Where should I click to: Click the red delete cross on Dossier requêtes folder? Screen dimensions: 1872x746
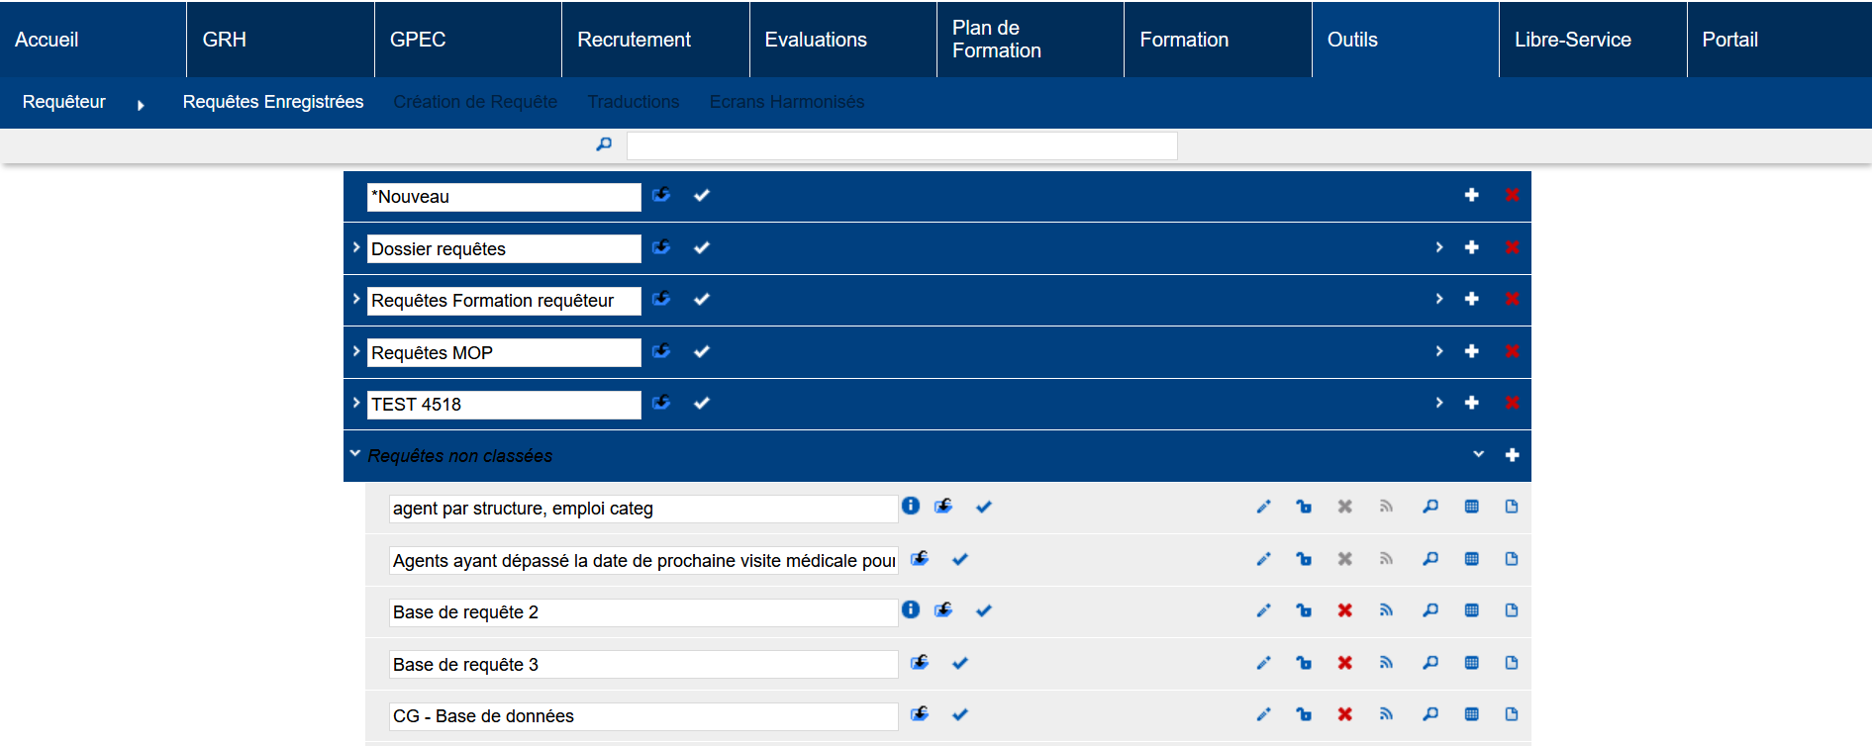pyautogui.click(x=1512, y=247)
